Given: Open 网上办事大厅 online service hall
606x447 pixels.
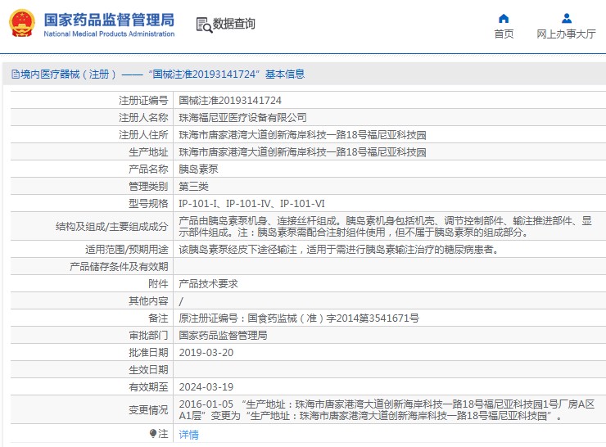Looking at the screenshot, I should [566, 34].
